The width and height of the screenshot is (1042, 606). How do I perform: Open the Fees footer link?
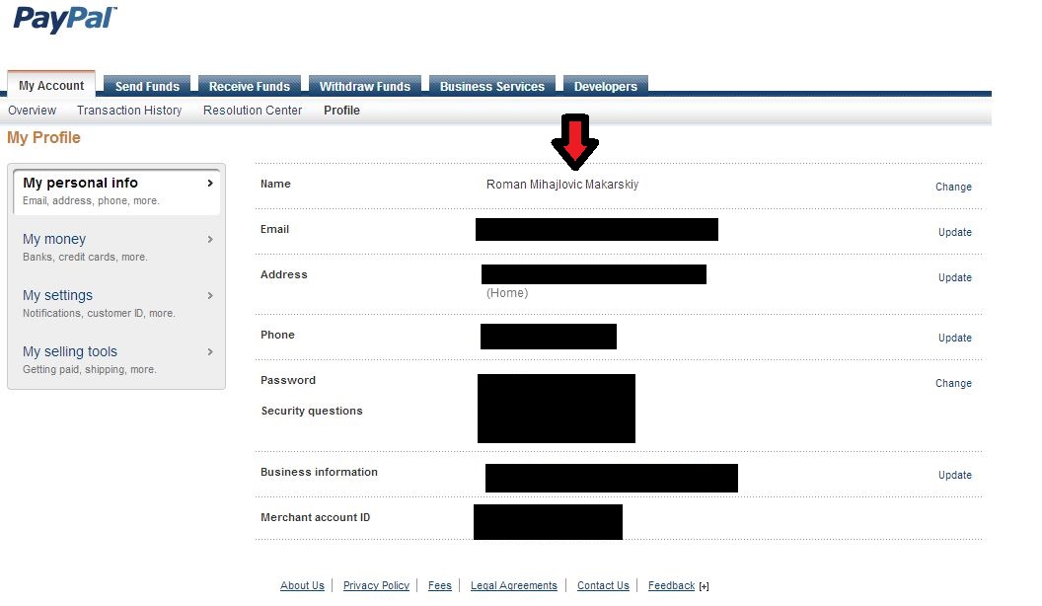(439, 585)
